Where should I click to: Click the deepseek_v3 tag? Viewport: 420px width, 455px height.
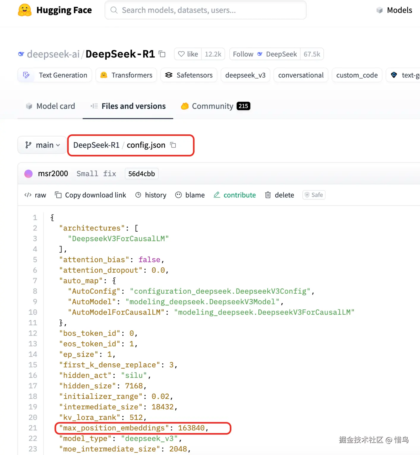[x=245, y=75]
